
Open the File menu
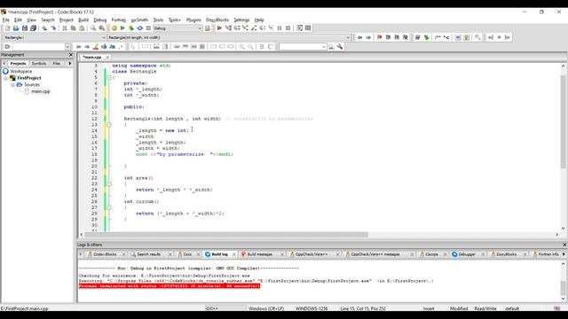(6, 19)
